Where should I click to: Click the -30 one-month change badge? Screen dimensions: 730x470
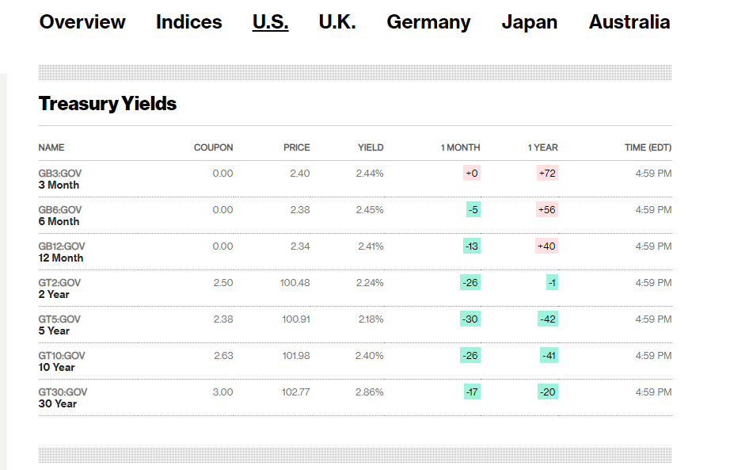pyautogui.click(x=470, y=319)
